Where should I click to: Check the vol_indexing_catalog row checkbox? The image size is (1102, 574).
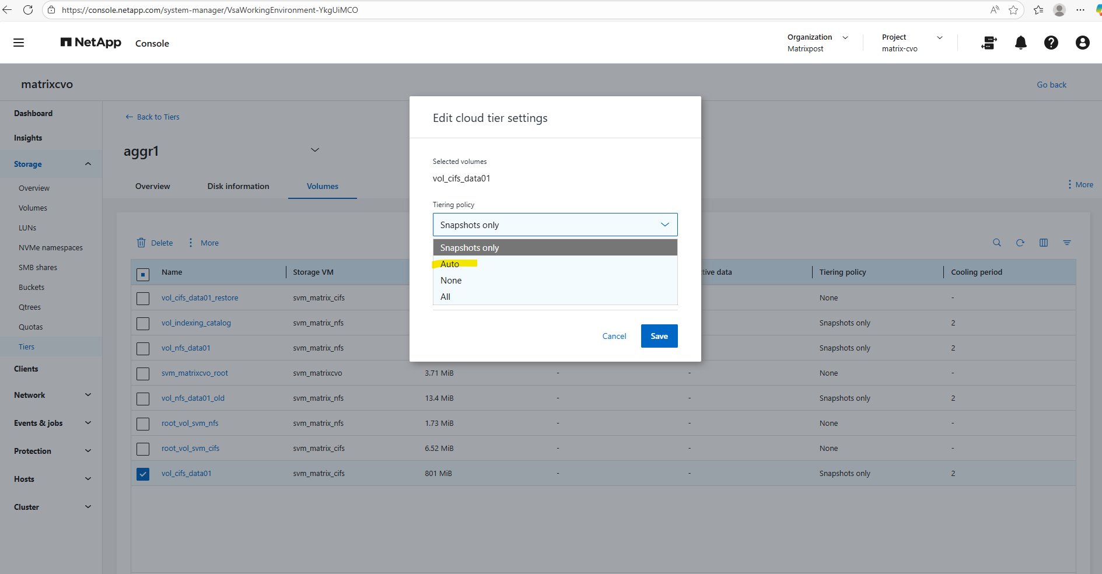[x=143, y=323]
